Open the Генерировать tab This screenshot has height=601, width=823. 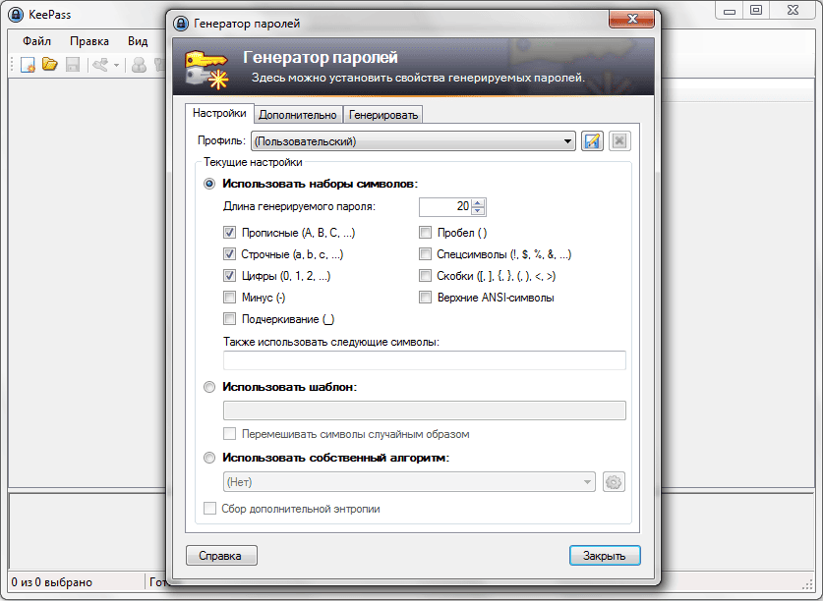[x=383, y=115]
